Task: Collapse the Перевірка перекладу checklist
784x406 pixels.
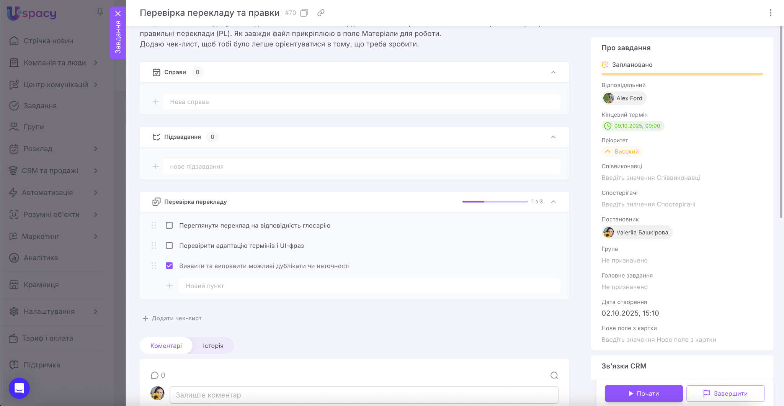Action: point(553,202)
